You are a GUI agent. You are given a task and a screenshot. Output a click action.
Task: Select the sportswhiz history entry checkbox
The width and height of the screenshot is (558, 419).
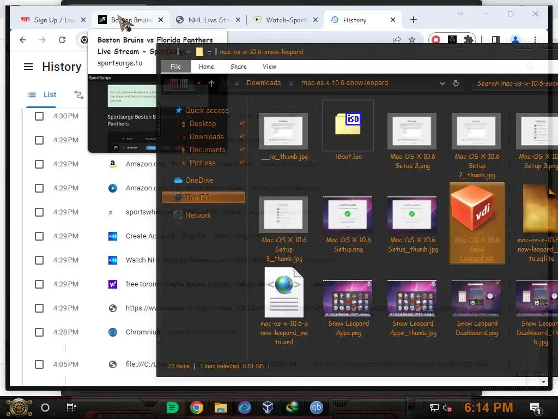[x=39, y=212]
